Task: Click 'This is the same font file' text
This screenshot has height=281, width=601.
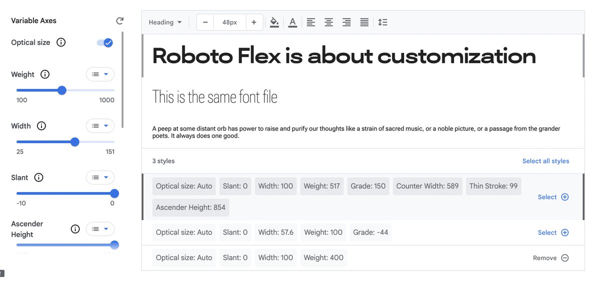Action: pyautogui.click(x=215, y=96)
